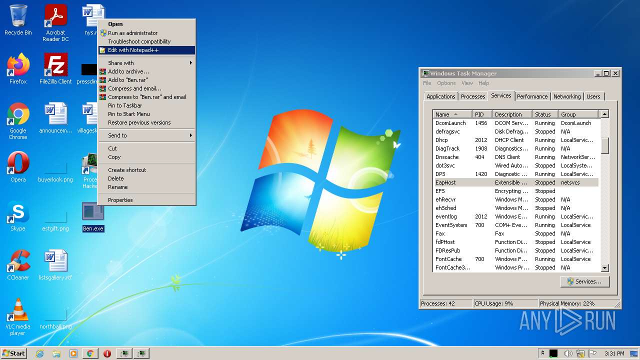Expand the Share with submenu
Screen dimensions: 640x360
coord(146,63)
